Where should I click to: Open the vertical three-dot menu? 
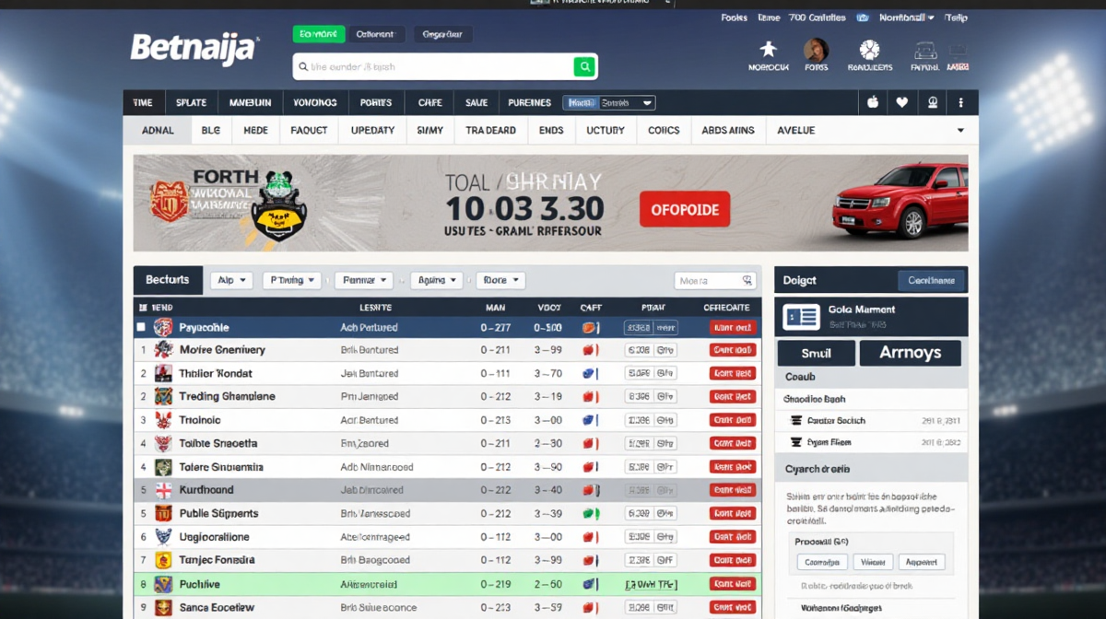[x=961, y=103]
